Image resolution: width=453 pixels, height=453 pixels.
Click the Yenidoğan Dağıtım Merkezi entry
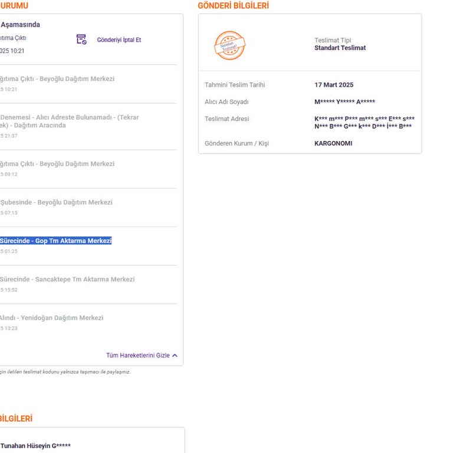[x=51, y=318]
